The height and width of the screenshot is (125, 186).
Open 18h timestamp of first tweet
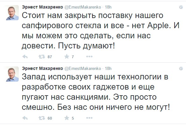[x=108, y=7]
